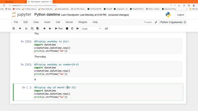This screenshot has width=198, height=111.
Task: Select cell In [23] code area
Action: click(x=108, y=69)
